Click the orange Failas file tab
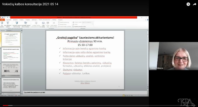The width and height of the screenshot is (198, 107). point(2,20)
